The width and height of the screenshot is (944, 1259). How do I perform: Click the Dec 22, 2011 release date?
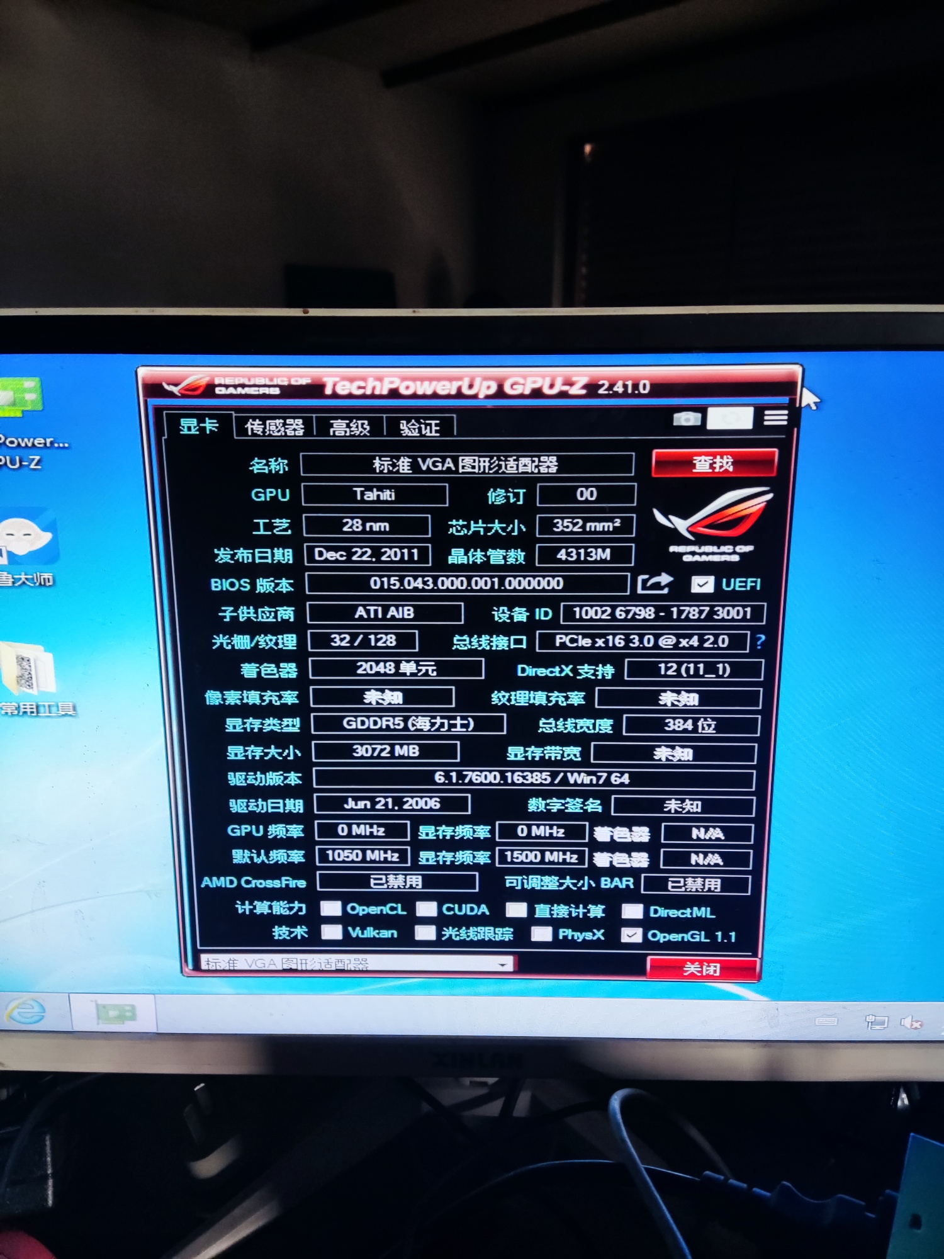coord(368,555)
